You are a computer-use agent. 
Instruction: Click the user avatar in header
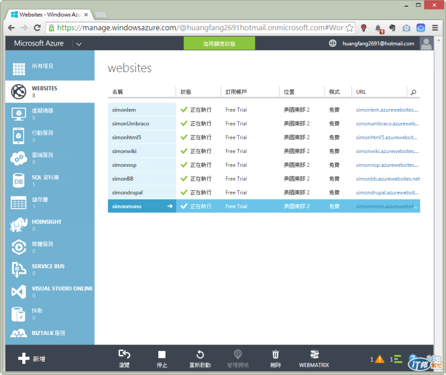tap(426, 43)
